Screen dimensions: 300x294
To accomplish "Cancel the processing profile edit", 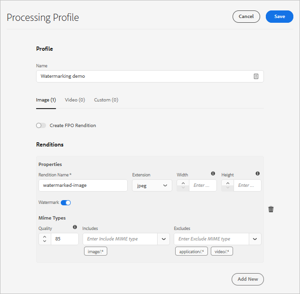I will pyautogui.click(x=246, y=17).
